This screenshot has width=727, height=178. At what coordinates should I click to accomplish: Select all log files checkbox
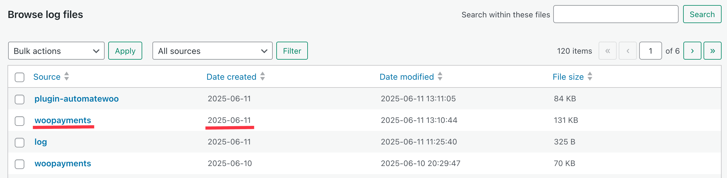point(19,77)
